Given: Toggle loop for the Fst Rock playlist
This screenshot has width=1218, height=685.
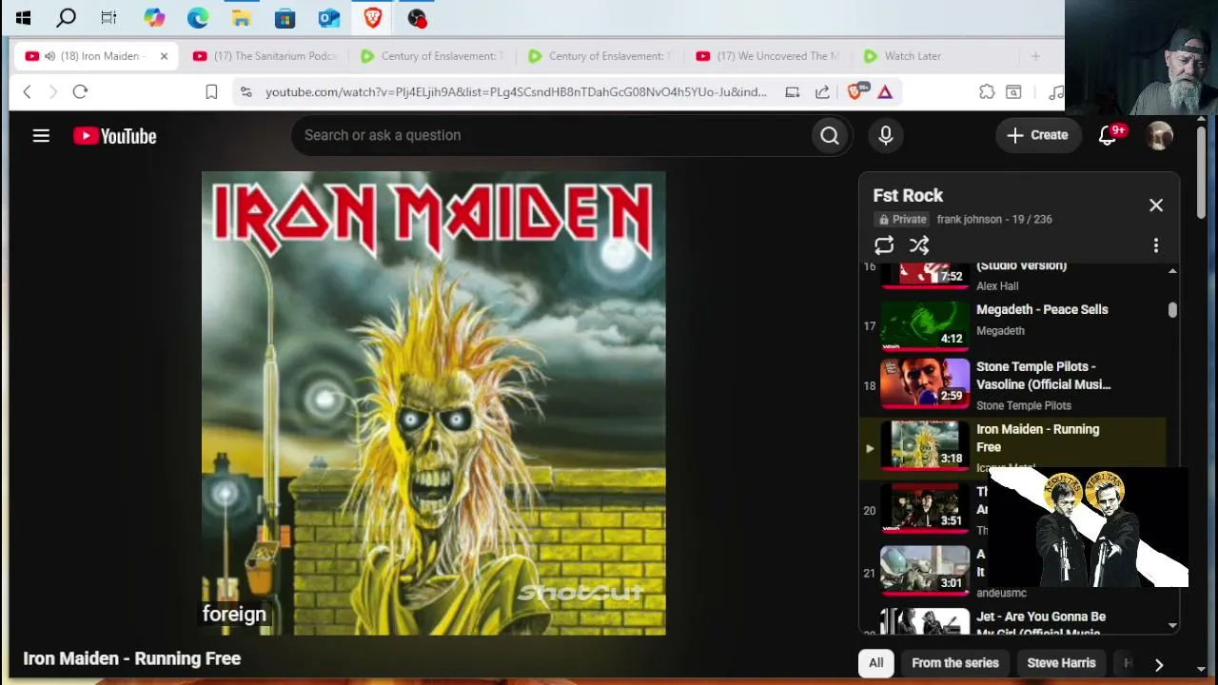Looking at the screenshot, I should [884, 245].
